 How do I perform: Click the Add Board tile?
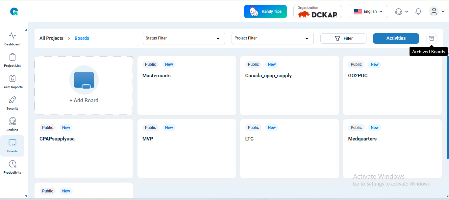[x=84, y=86]
